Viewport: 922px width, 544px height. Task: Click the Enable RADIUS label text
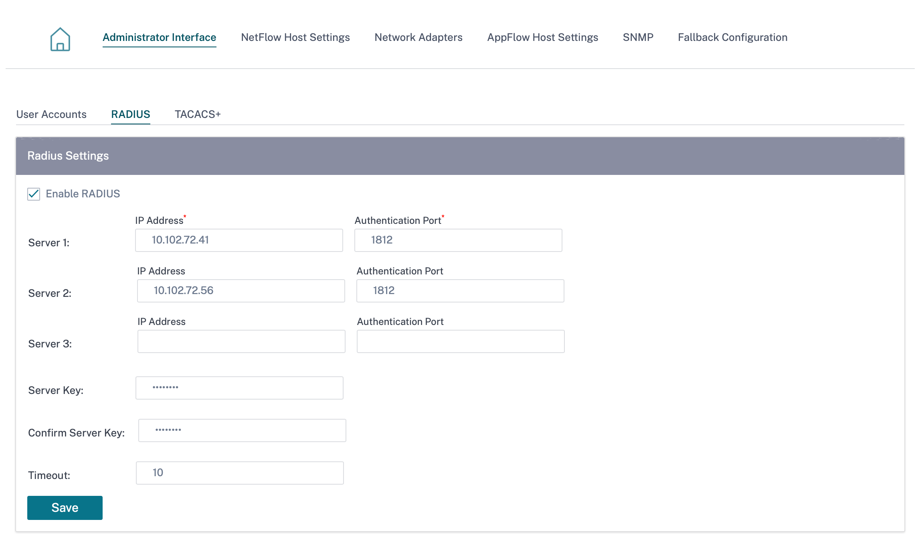(x=83, y=194)
